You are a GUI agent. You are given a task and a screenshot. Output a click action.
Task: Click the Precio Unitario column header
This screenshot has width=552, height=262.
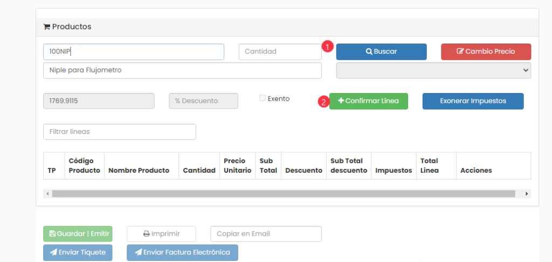tap(238, 166)
